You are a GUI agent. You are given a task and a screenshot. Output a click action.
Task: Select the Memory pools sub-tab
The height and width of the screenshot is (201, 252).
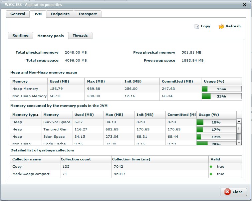(51, 36)
